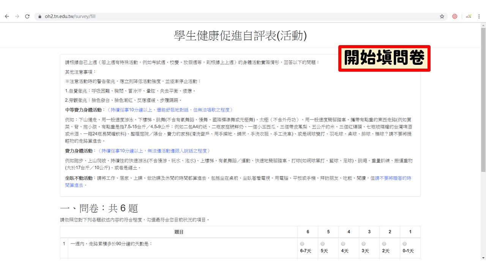Click the column header 3
Viewport: 486px width, 273px height.
pos(369,232)
